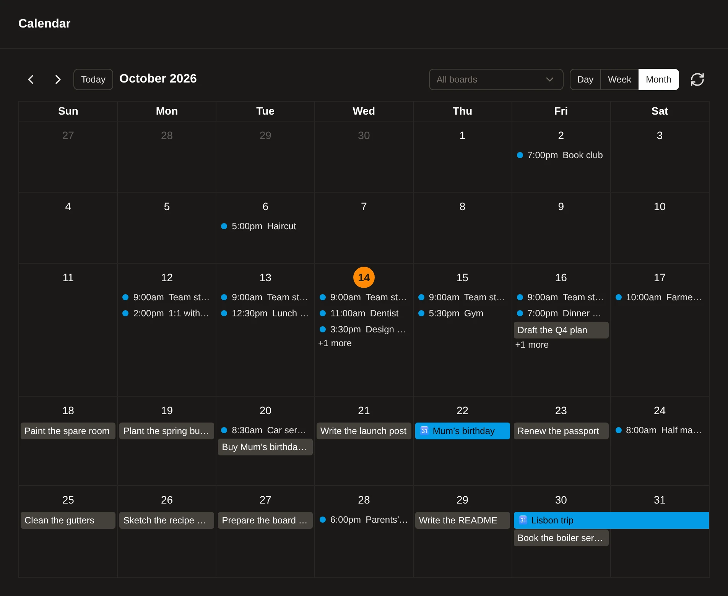The image size is (728, 596).
Task: Go to the previous month arrow
Action: [31, 79]
